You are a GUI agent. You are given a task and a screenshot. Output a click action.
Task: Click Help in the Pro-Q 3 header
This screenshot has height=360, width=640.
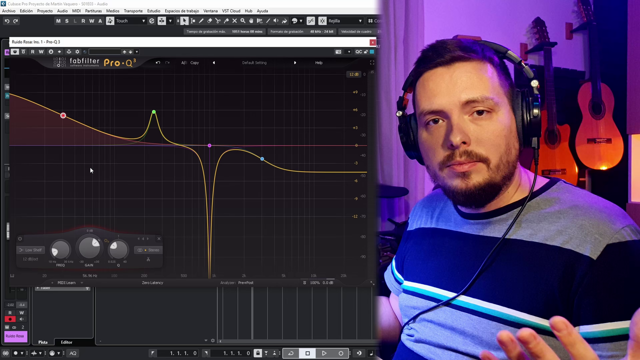coord(318,62)
